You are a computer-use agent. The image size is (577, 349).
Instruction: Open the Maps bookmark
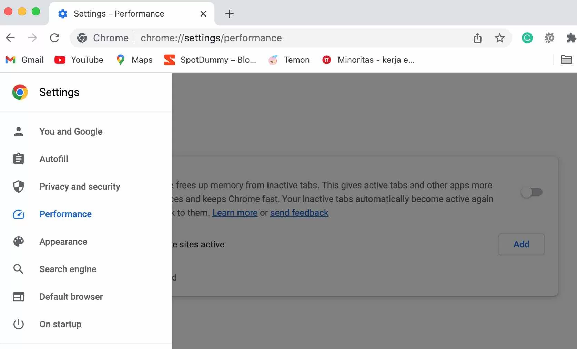(x=134, y=60)
